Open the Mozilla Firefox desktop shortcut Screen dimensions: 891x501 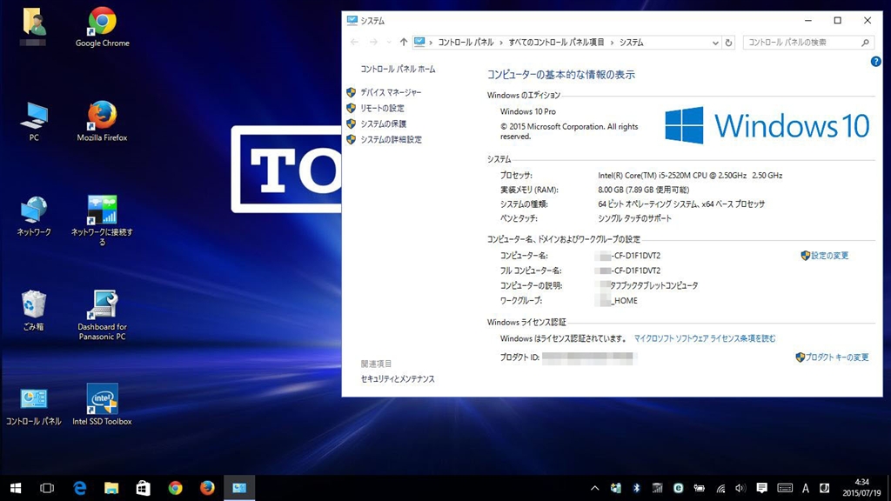(103, 122)
